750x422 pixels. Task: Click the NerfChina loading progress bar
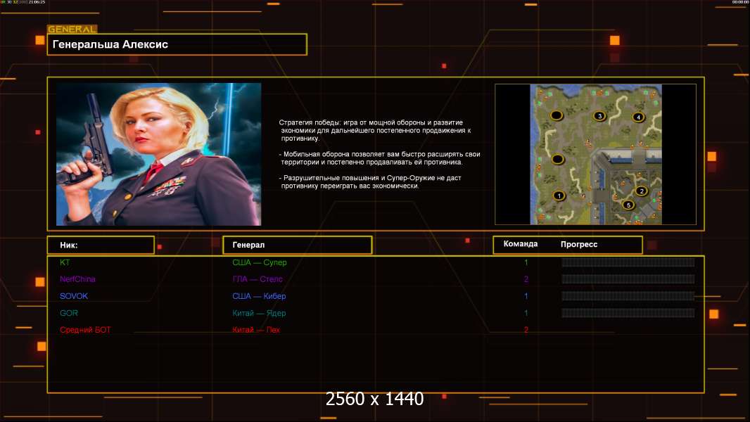628,279
